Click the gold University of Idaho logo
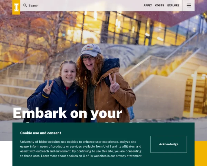The image size is (207, 166). pos(16,7)
